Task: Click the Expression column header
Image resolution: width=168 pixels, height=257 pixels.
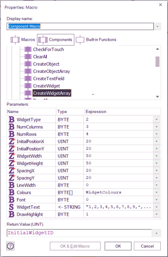Action: point(123,112)
